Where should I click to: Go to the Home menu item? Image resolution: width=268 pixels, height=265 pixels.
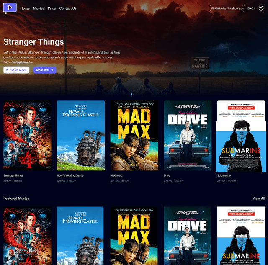pos(25,8)
